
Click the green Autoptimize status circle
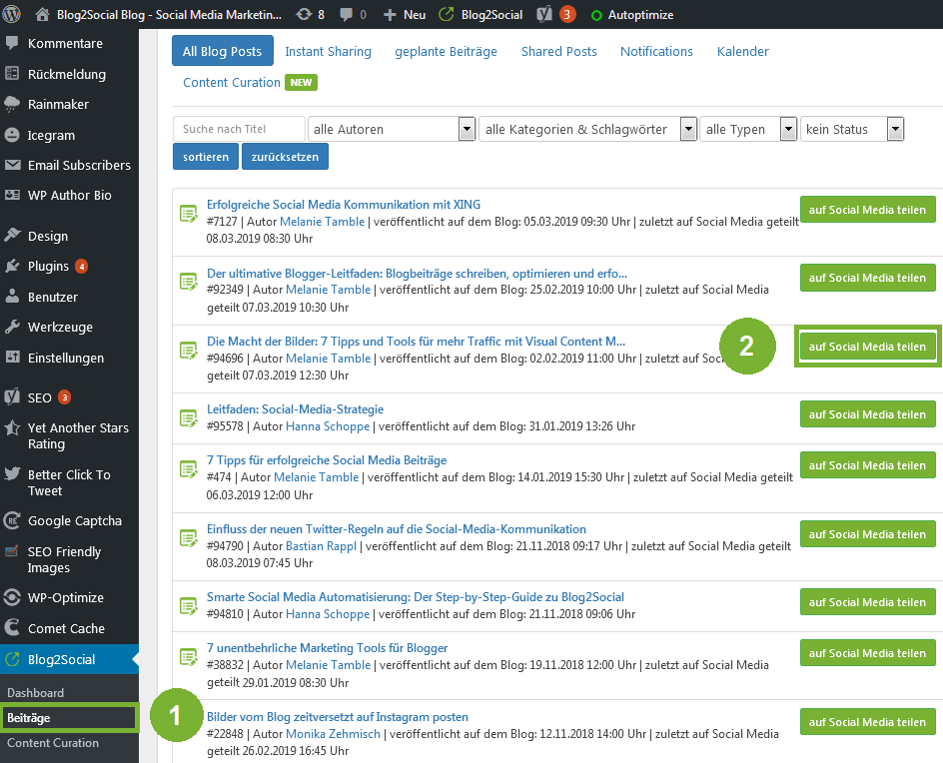(x=596, y=16)
